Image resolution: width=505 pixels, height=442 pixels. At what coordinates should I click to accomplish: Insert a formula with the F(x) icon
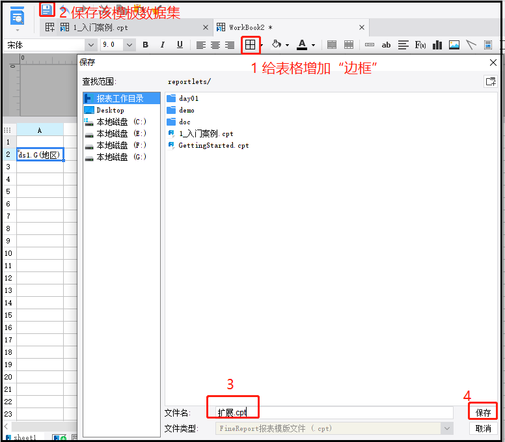pos(420,45)
